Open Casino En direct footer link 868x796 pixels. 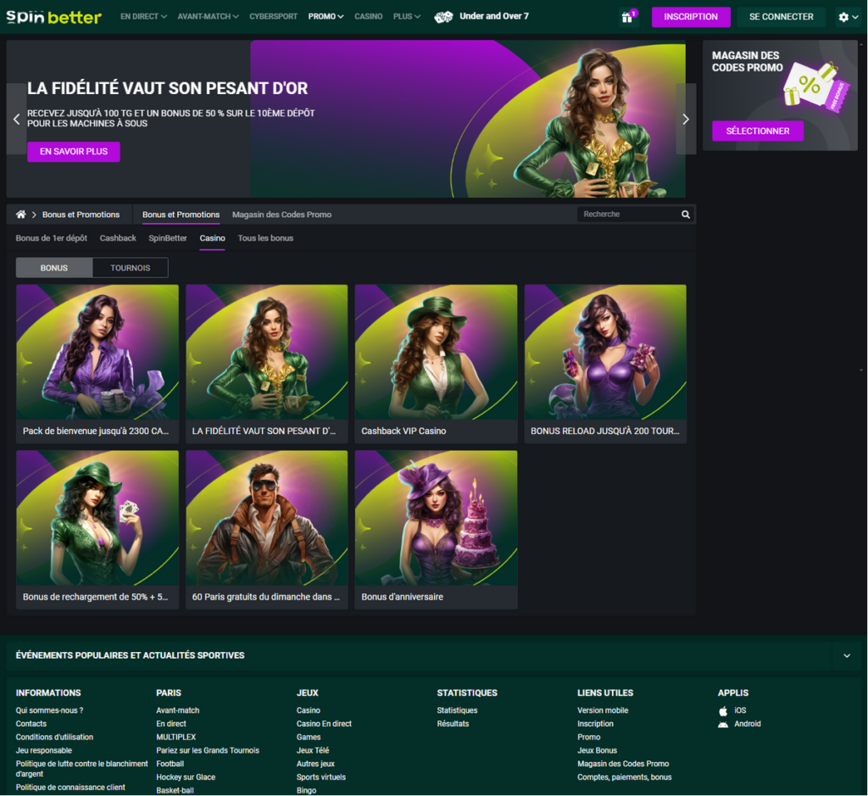click(x=324, y=723)
